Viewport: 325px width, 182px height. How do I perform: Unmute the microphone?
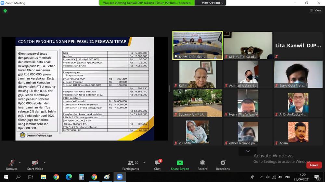click(x=12, y=165)
